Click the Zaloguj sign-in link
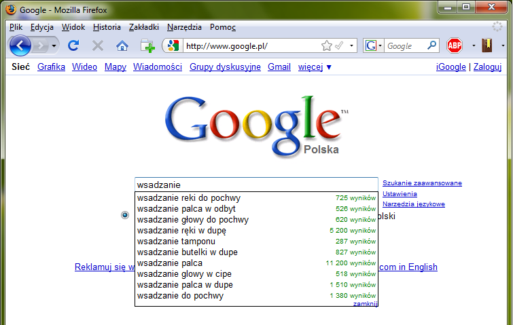Screen dimensions: 513x325 click(x=487, y=67)
